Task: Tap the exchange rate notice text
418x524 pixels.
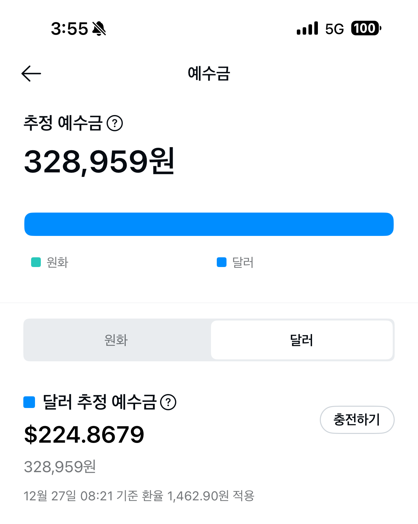Action: pyautogui.click(x=139, y=496)
